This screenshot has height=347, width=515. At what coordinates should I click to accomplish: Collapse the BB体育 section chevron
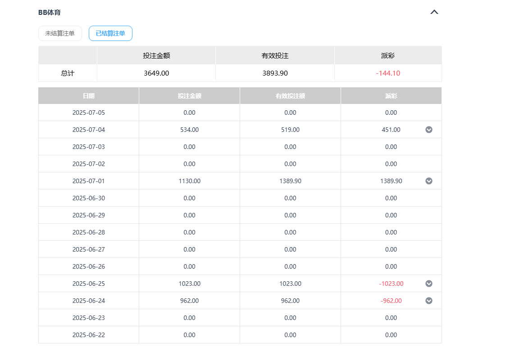pos(434,12)
